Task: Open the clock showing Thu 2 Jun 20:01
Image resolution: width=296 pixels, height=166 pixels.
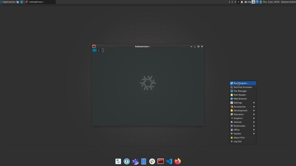Action: [271, 2]
